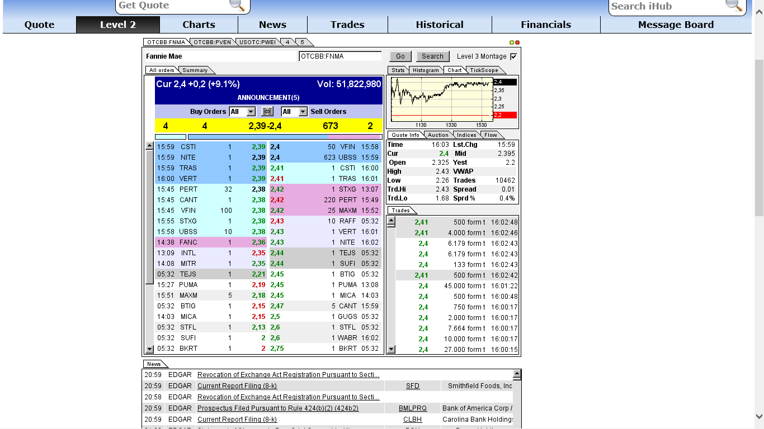Click the Search iHub input field
764x429 pixels.
pyautogui.click(x=667, y=6)
